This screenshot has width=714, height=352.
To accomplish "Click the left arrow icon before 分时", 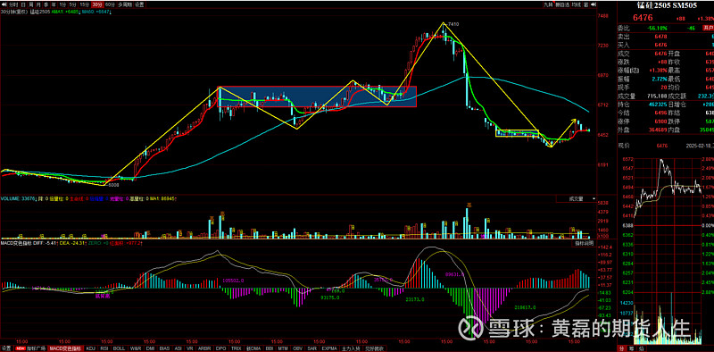I will pyautogui.click(x=4, y=4).
